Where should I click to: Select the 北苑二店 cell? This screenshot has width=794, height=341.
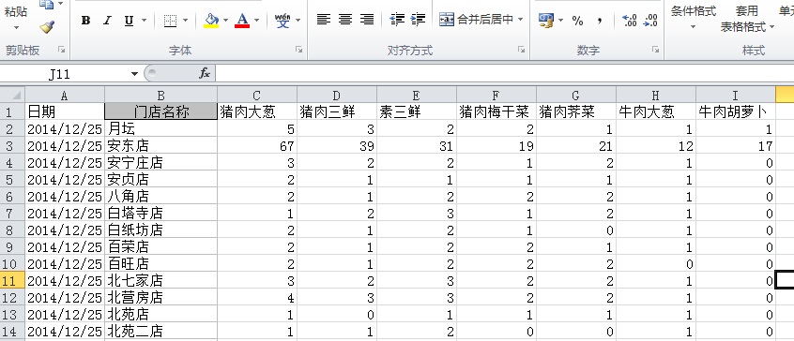(161, 331)
